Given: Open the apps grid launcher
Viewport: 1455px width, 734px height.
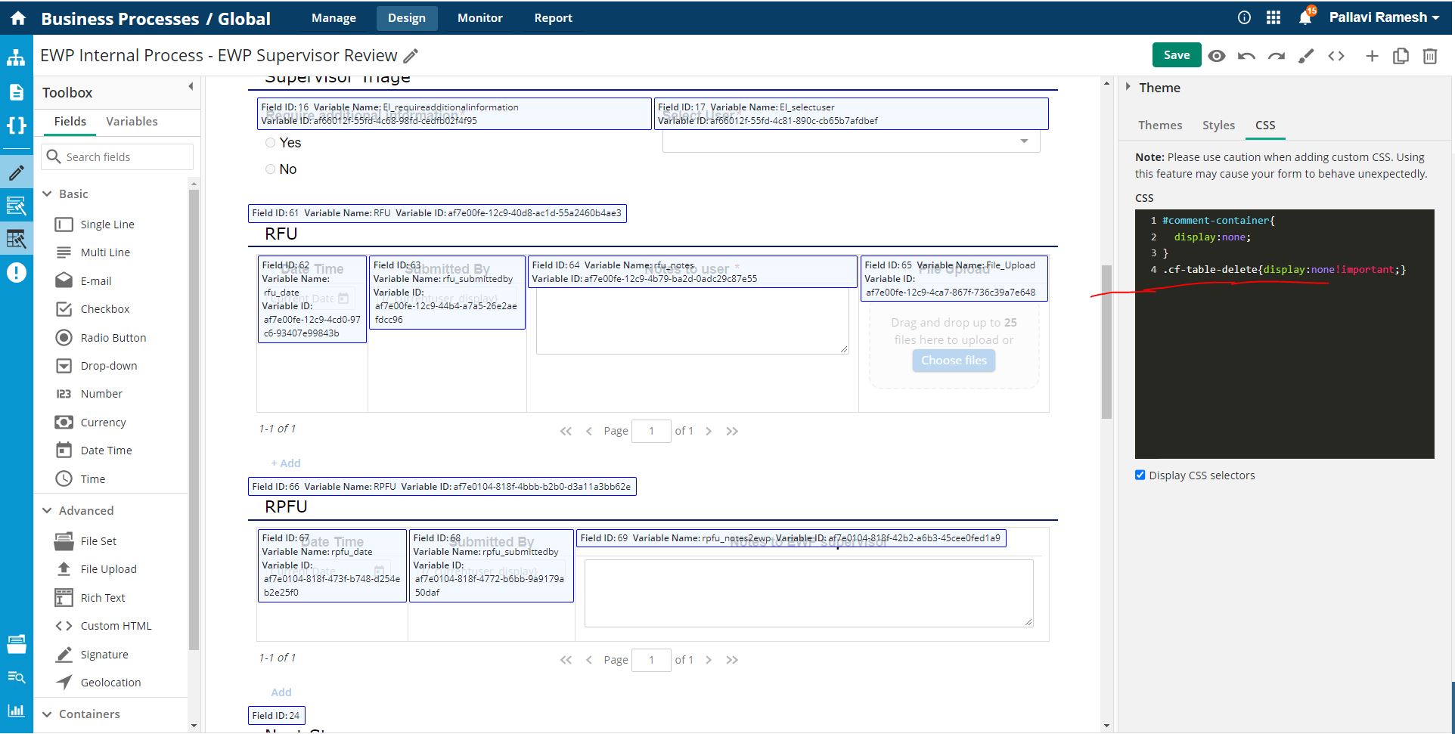Looking at the screenshot, I should pyautogui.click(x=1274, y=18).
